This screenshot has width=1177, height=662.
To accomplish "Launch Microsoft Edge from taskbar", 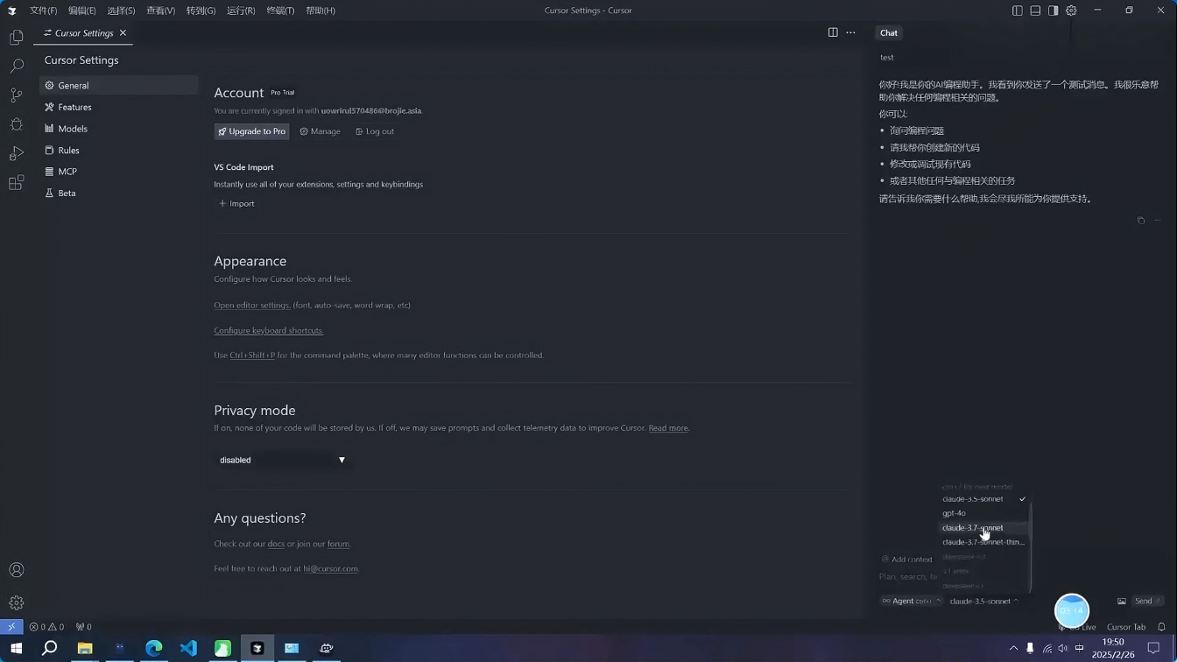I will [154, 648].
